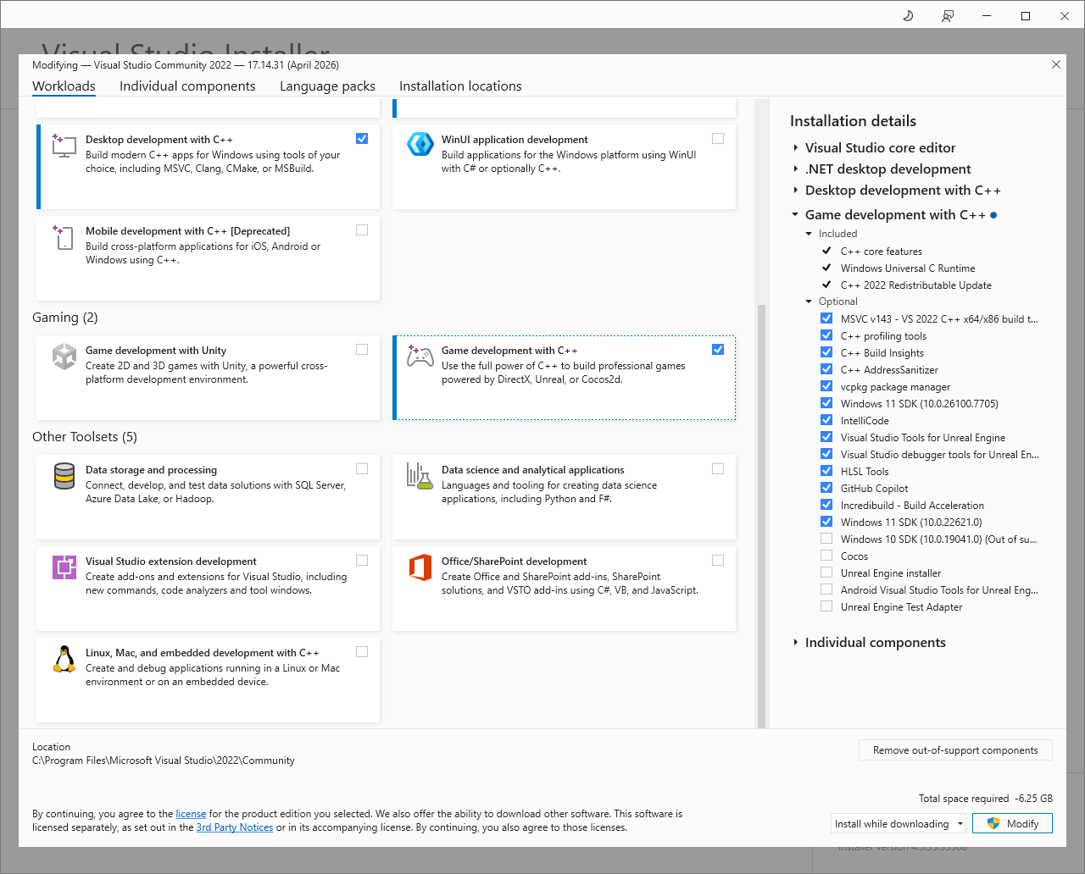
Task: Click the Data science and analytical applications icon
Action: click(420, 476)
